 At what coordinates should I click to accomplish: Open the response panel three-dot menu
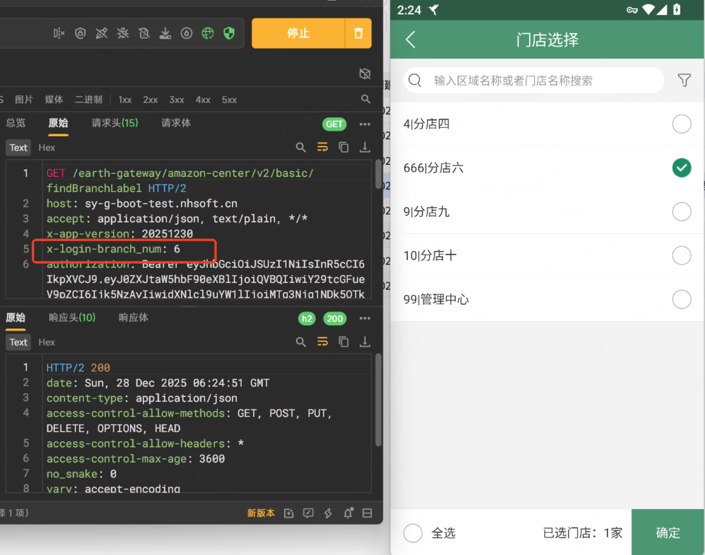pos(365,318)
